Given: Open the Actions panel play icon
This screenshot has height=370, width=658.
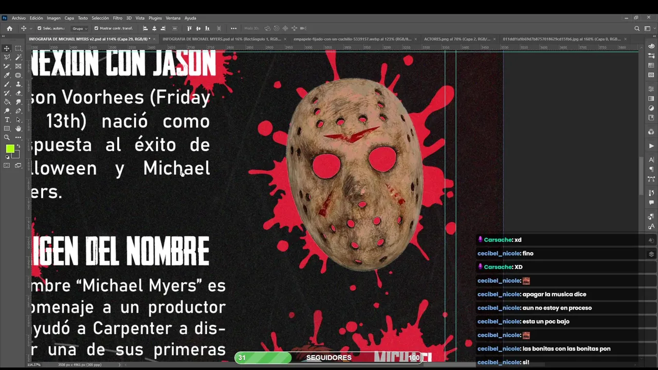Looking at the screenshot, I should pos(651,146).
